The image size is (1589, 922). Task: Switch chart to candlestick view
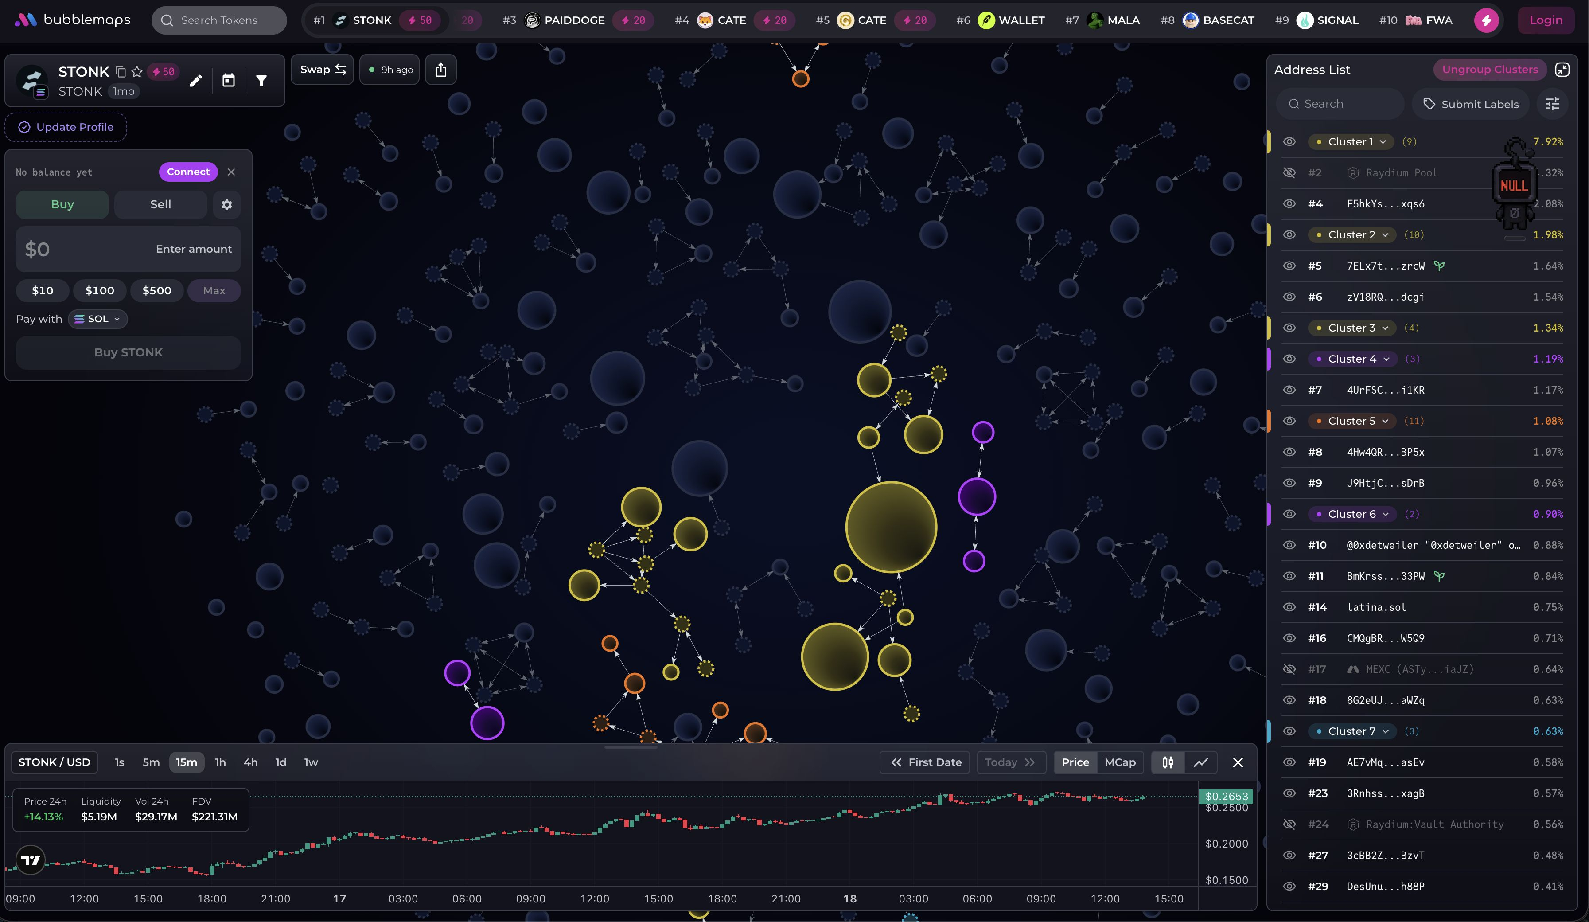click(1168, 762)
